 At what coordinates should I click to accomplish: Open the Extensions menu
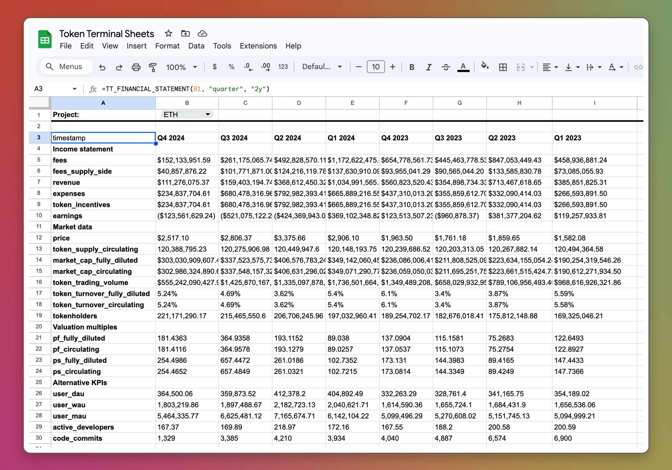(258, 46)
